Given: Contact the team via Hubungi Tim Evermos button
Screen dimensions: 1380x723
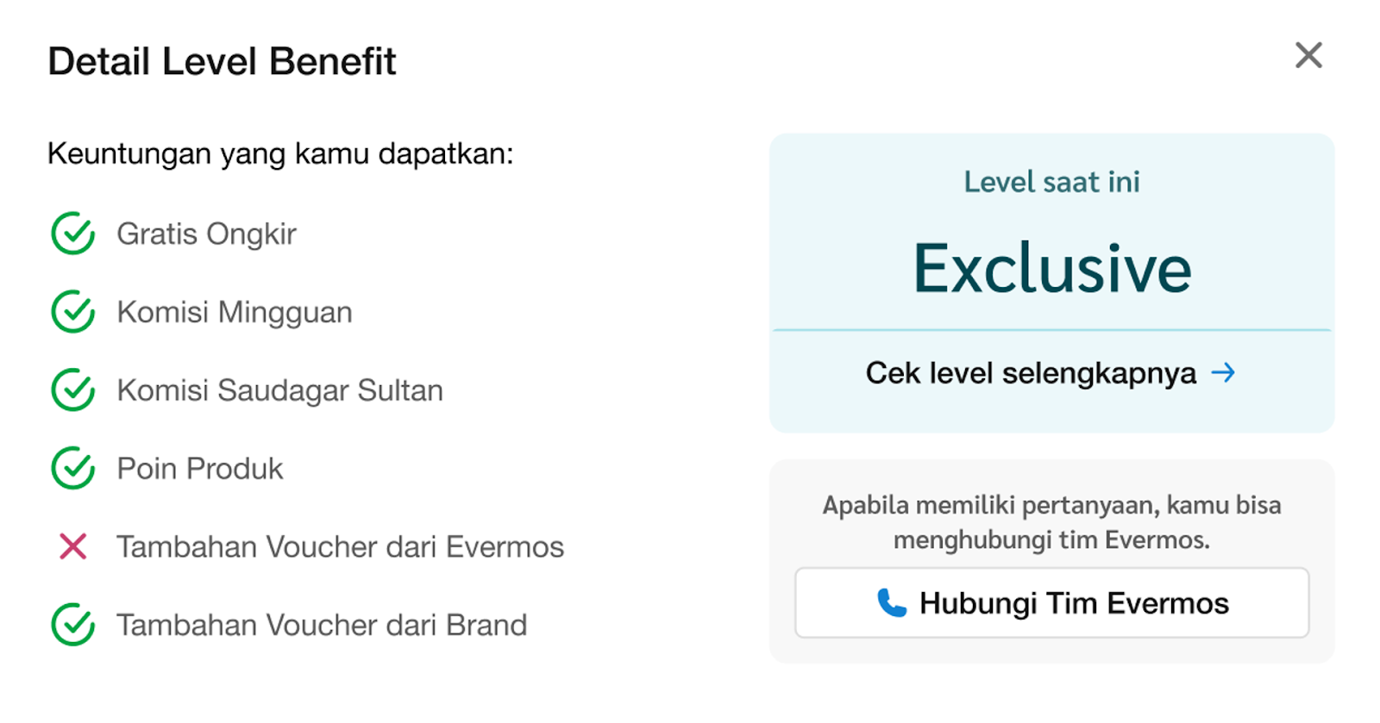Looking at the screenshot, I should point(1051,602).
